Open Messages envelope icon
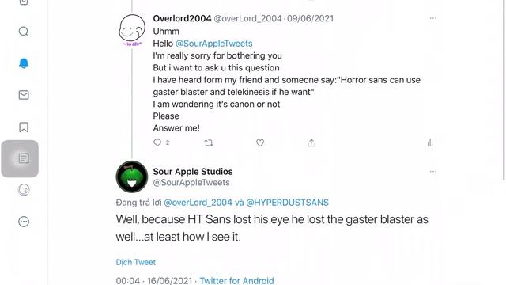Image resolution: width=506 pixels, height=285 pixels. click(24, 95)
